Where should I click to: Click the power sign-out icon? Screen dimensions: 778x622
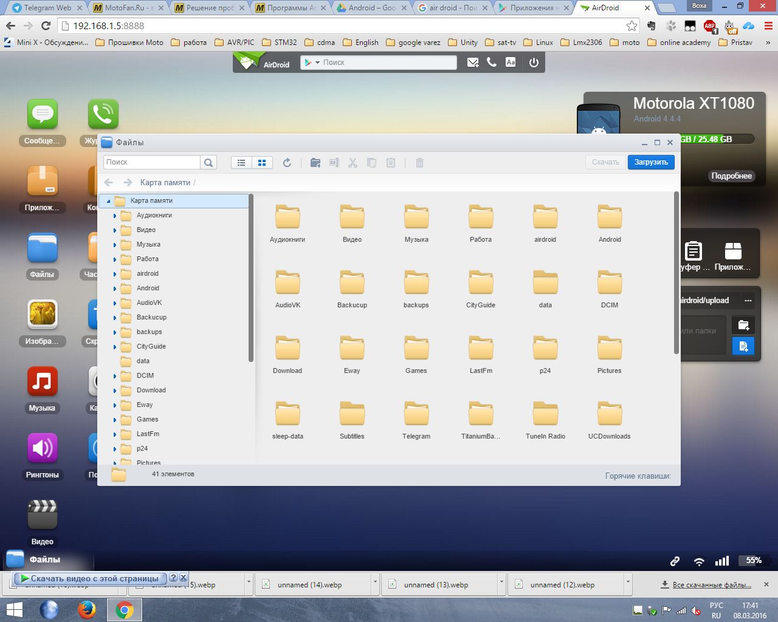534,63
